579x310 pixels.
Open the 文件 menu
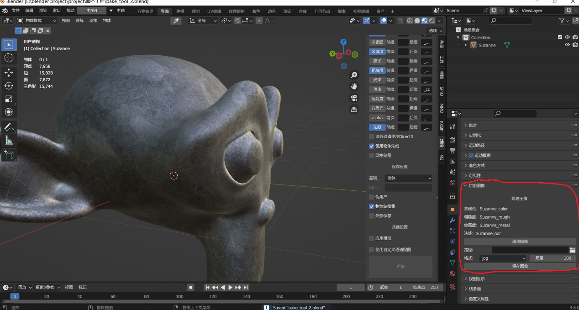pos(16,11)
